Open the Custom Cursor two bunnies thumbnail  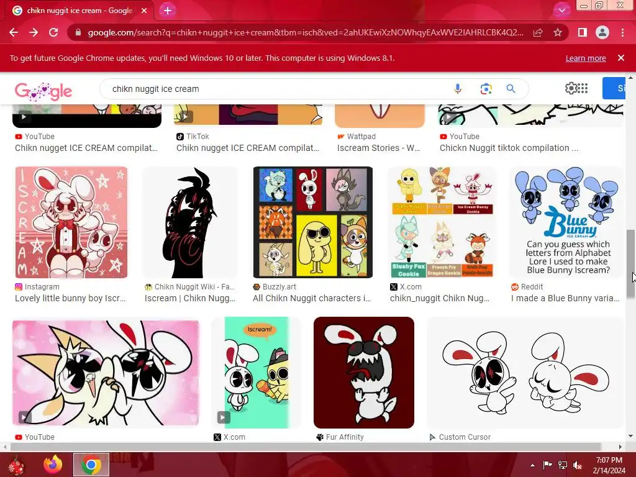pyautogui.click(x=525, y=373)
